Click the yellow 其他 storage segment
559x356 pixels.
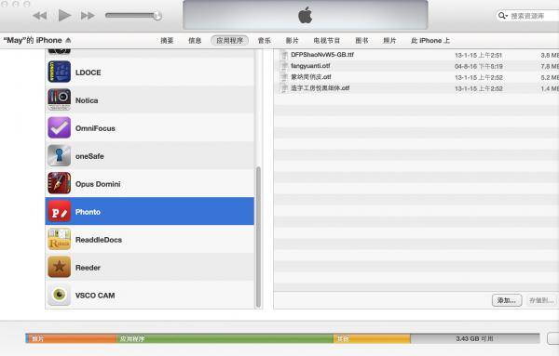pyautogui.click(x=372, y=338)
